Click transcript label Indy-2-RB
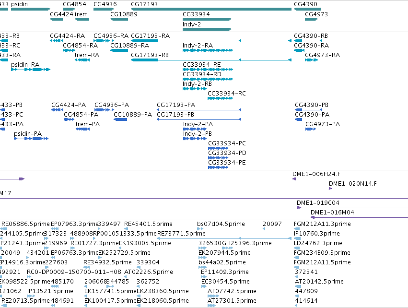408x308 pixels. tap(197, 84)
